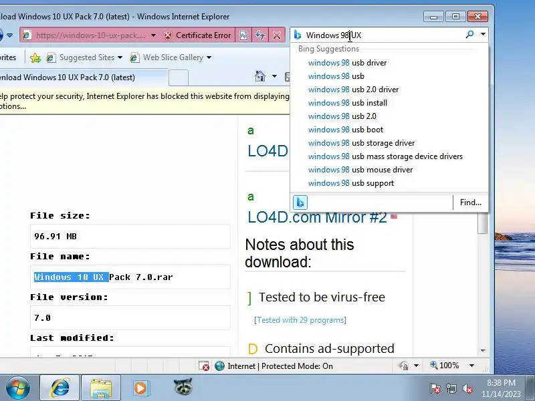Click the Compatibility View broken-page icon

tap(243, 35)
